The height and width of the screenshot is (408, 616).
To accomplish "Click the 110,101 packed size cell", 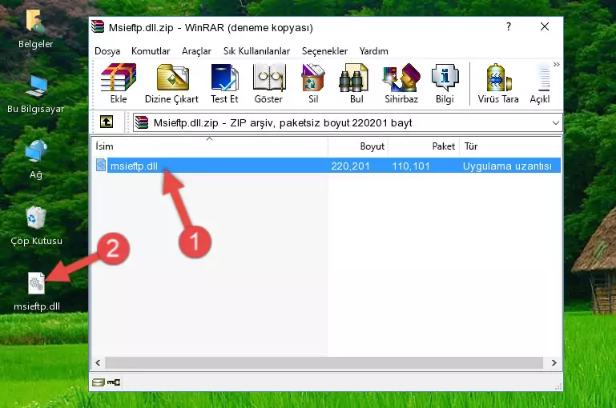I will pyautogui.click(x=411, y=166).
